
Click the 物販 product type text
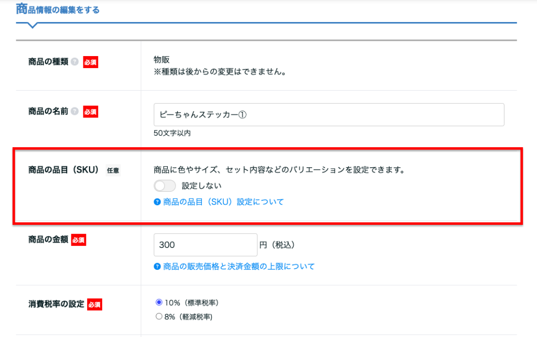tap(162, 60)
